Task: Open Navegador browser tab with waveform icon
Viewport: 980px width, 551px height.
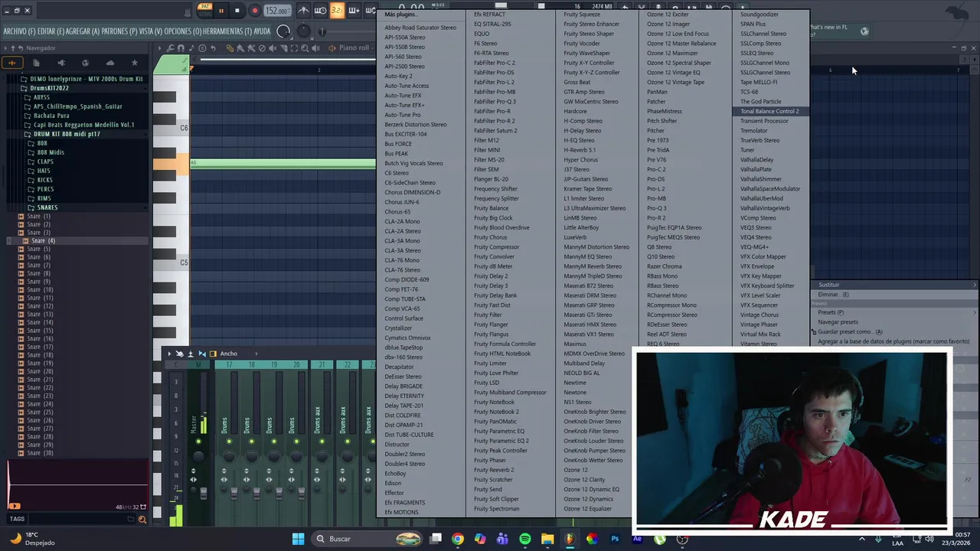Action: (x=12, y=63)
